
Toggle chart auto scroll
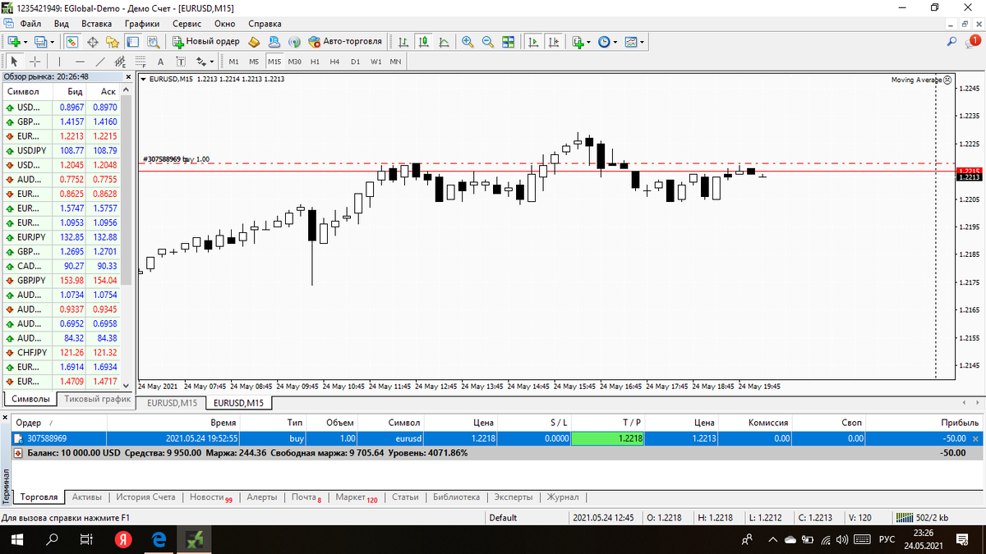[533, 42]
